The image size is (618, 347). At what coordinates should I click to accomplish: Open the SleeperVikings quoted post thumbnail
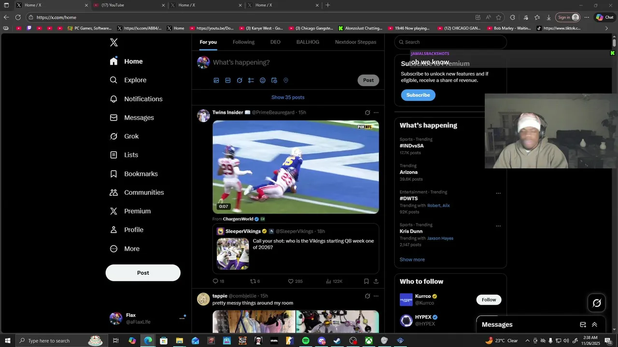(233, 254)
